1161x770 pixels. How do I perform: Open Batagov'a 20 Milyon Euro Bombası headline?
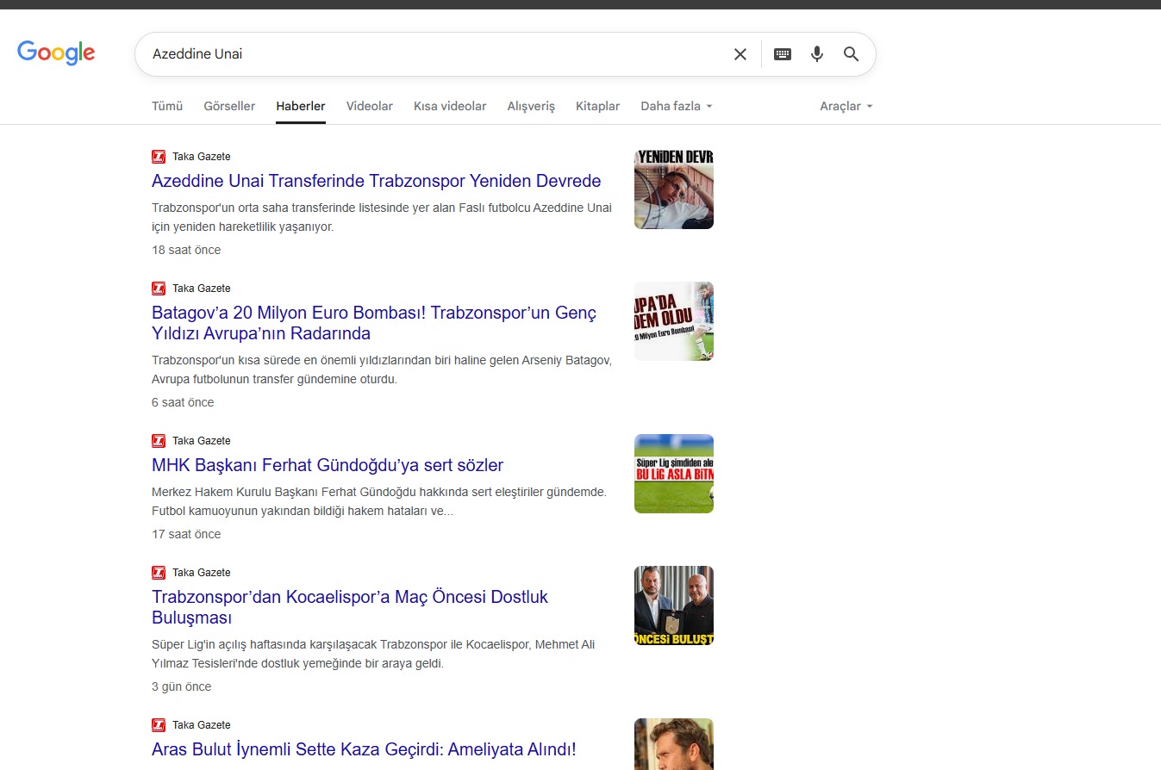click(374, 323)
